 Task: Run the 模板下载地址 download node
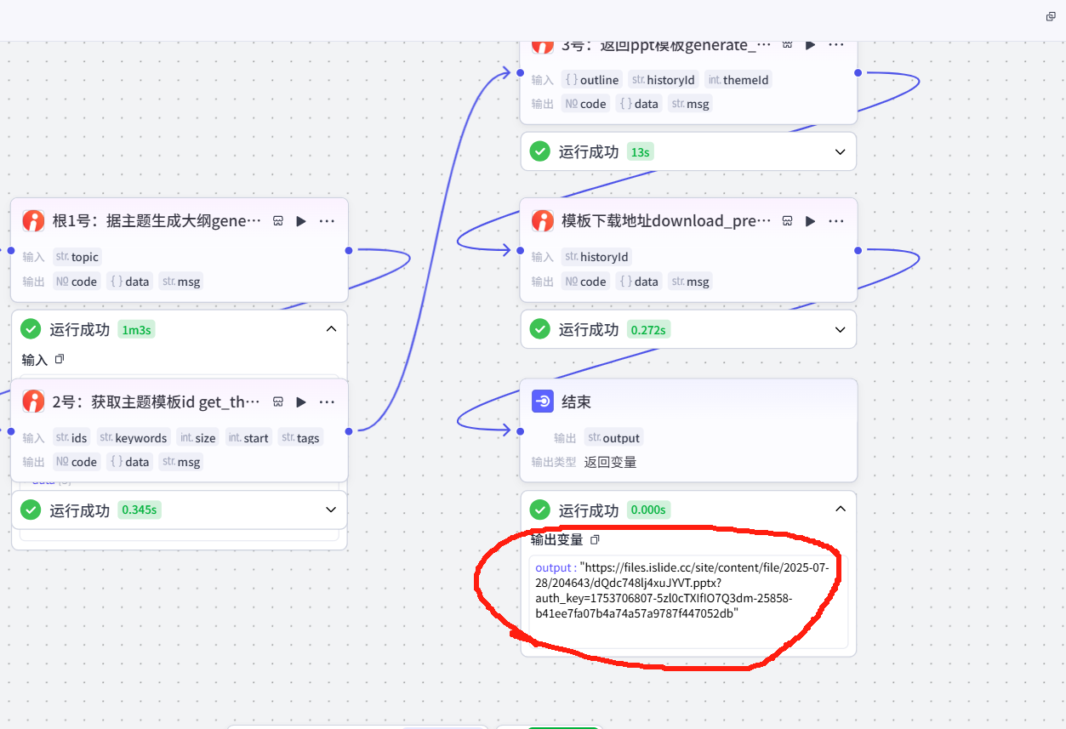point(811,221)
